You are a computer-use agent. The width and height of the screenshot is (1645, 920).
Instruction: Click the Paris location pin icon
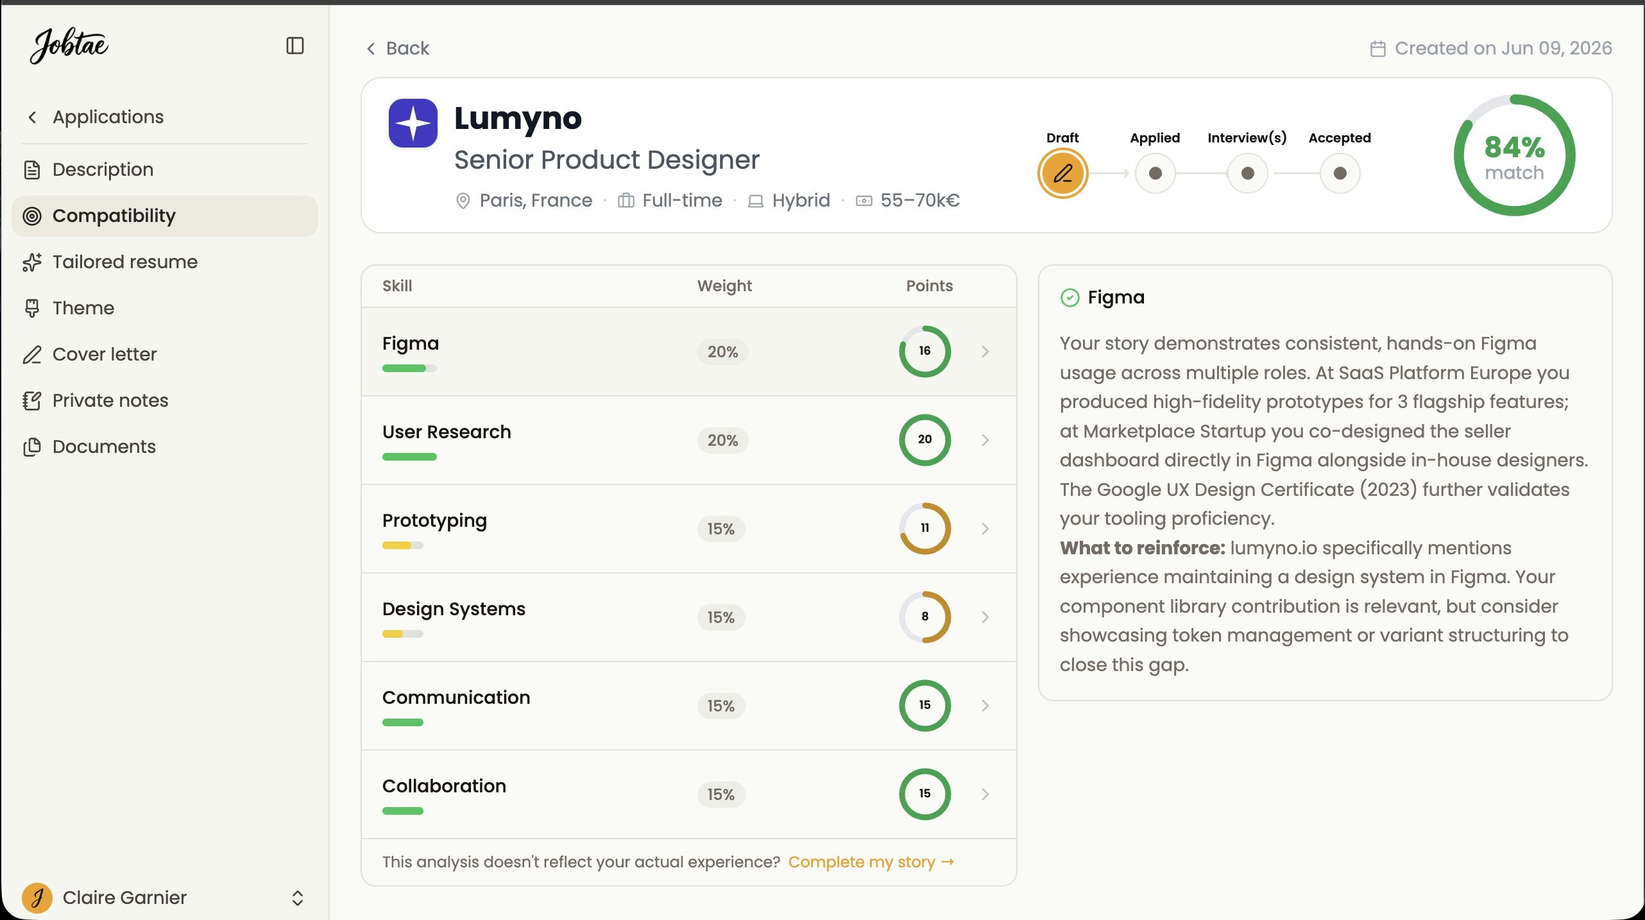point(463,201)
